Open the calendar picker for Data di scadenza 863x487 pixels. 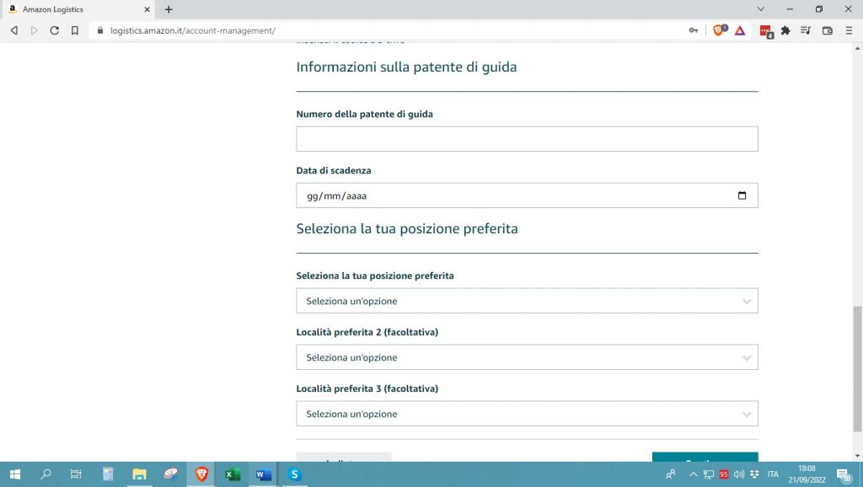pos(742,195)
